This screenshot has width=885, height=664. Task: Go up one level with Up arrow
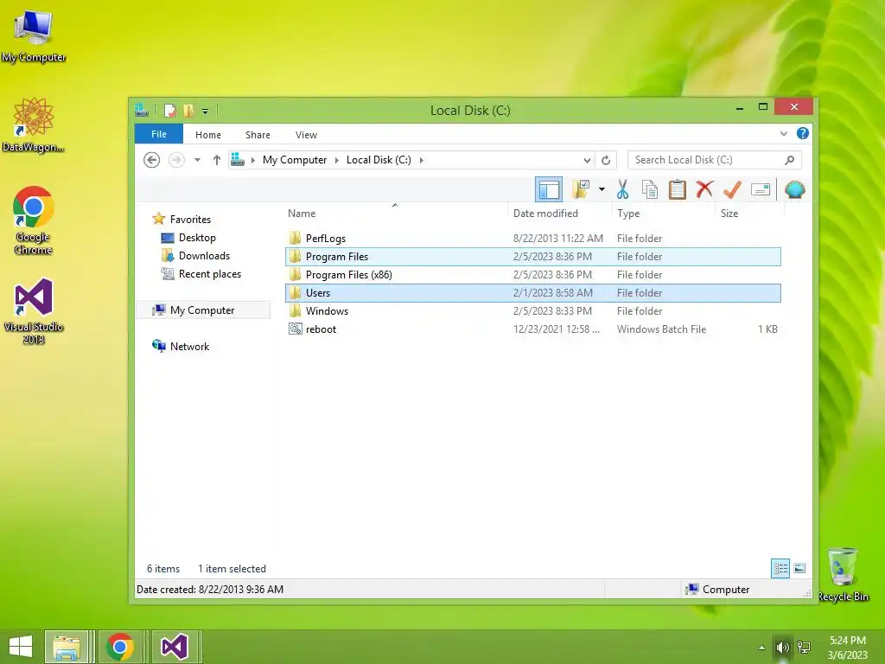click(x=216, y=160)
